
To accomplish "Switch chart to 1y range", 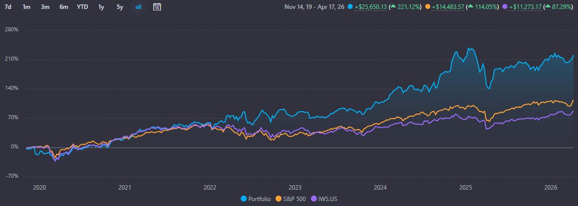I will click(x=101, y=7).
